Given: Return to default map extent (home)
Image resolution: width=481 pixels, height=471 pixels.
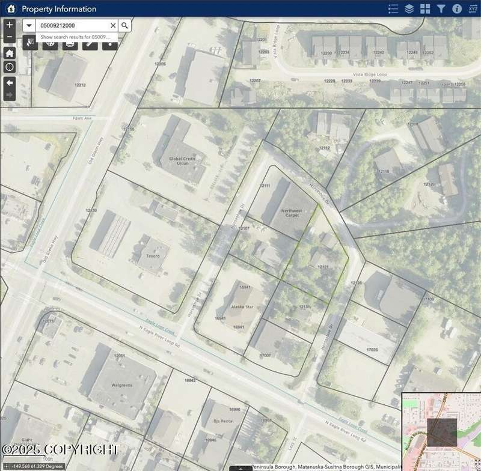Looking at the screenshot, I should (10, 53).
